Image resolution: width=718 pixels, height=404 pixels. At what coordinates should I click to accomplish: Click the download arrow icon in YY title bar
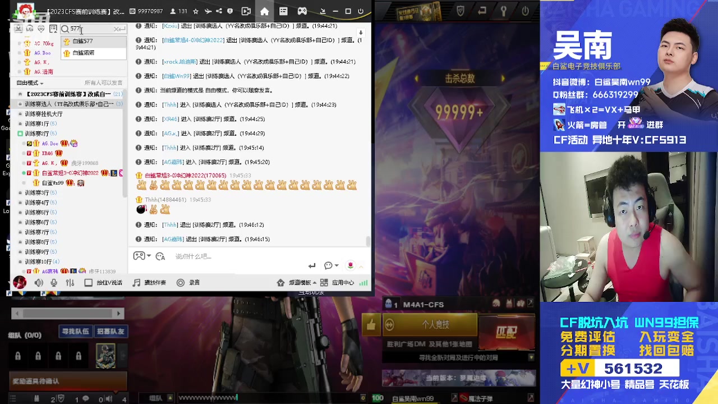[323, 11]
